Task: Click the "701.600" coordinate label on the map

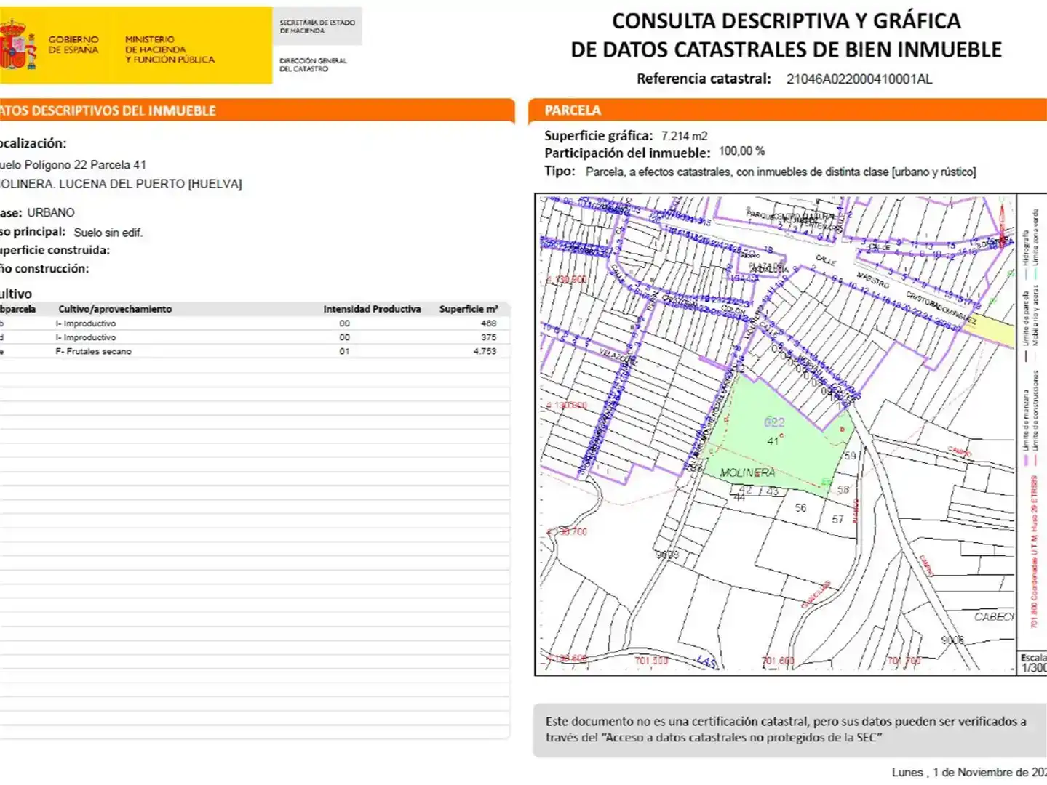Action: 778,661
